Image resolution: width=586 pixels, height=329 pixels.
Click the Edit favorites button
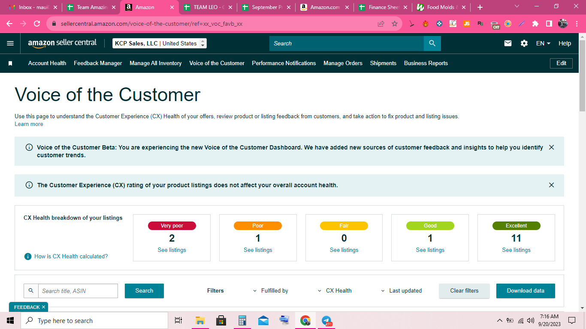(561, 63)
